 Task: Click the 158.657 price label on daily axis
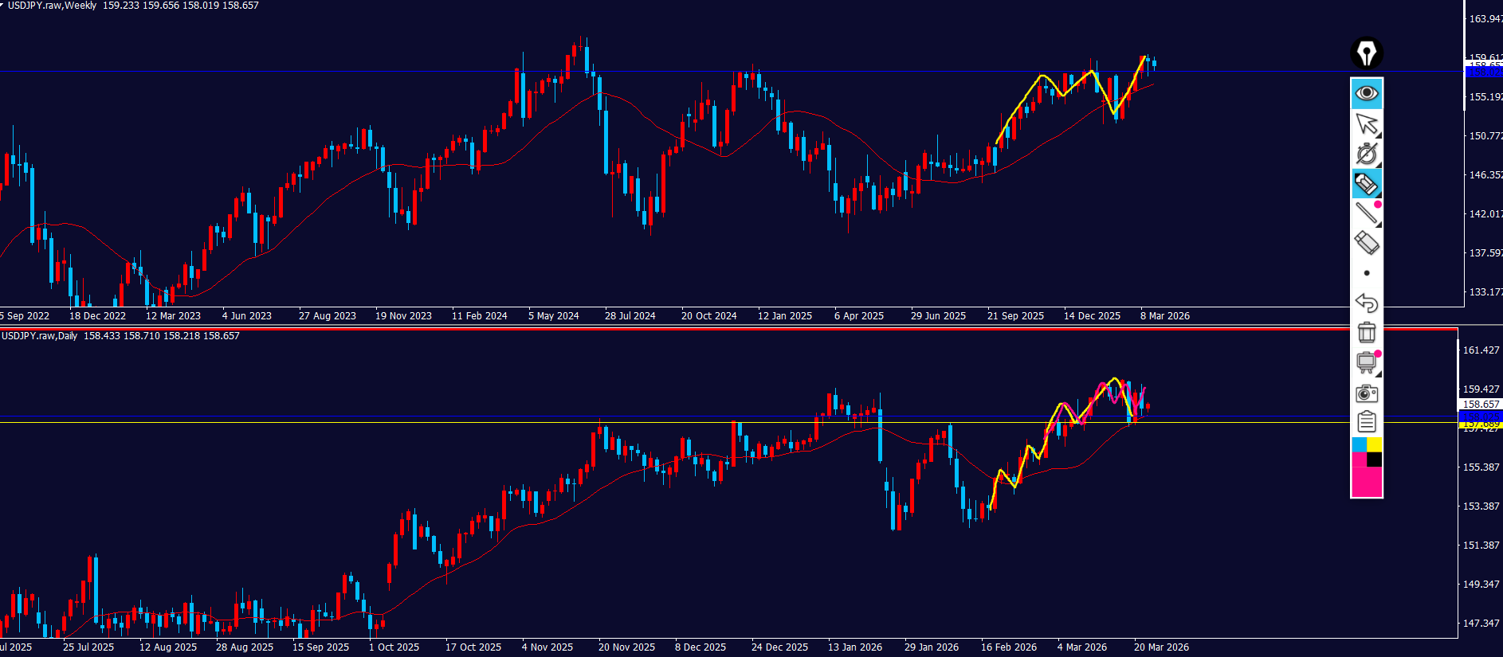tap(1481, 405)
